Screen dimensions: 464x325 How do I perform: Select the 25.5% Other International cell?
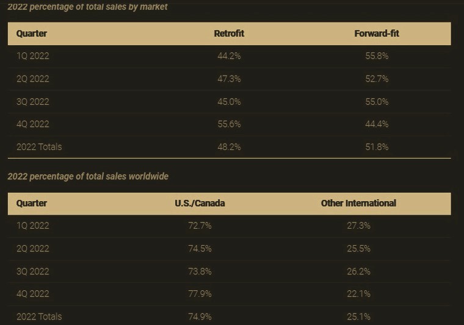358,249
